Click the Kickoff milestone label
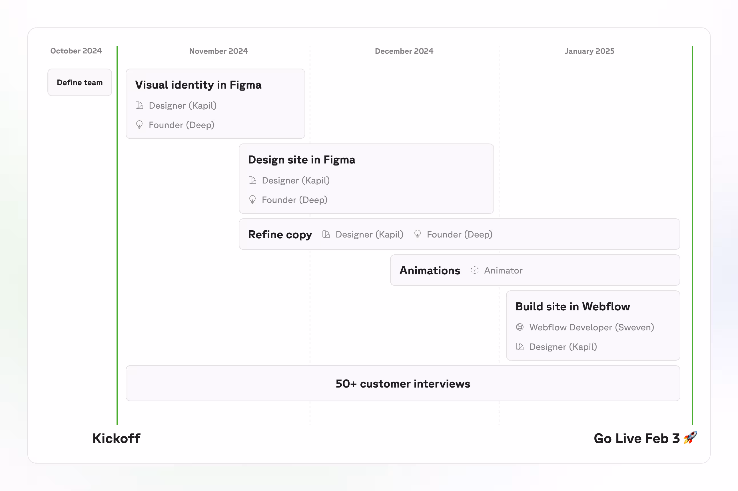Image resolution: width=738 pixels, height=491 pixels. coord(116,438)
